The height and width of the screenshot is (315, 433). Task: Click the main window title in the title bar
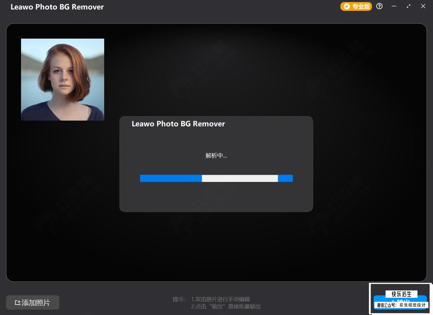(x=57, y=7)
